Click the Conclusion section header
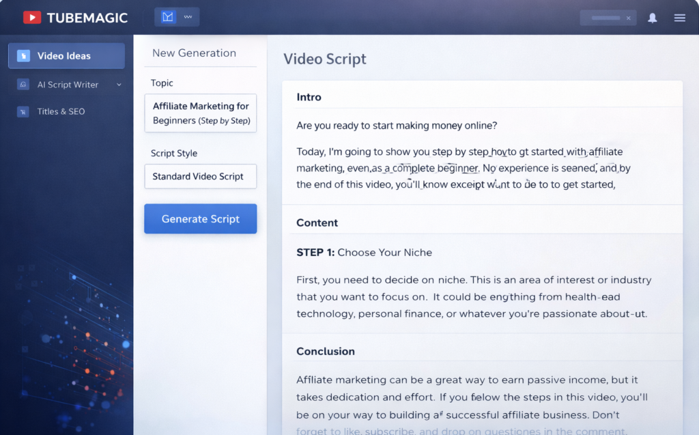This screenshot has width=699, height=435. [326, 351]
